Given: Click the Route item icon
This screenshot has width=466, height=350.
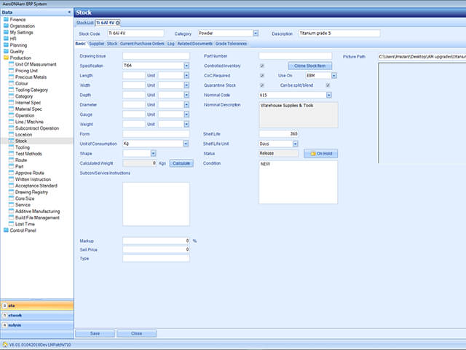Looking at the screenshot, I should (12, 160).
